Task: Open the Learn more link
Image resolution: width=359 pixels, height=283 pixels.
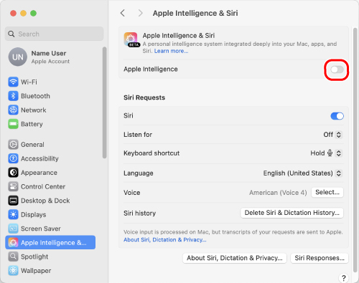Action: (x=171, y=51)
